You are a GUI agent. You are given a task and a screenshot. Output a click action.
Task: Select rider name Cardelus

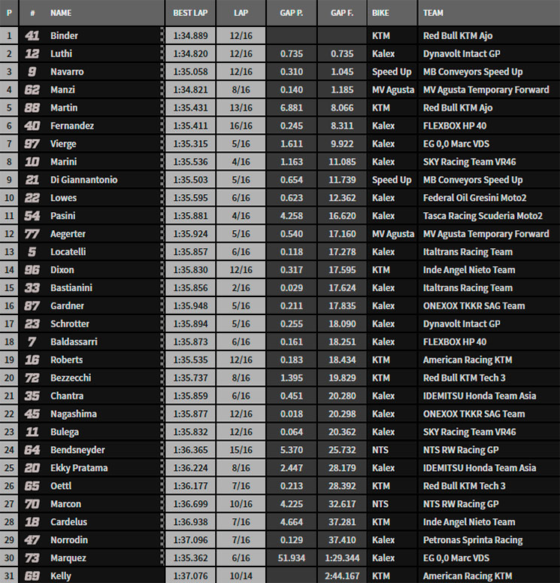pyautogui.click(x=68, y=522)
